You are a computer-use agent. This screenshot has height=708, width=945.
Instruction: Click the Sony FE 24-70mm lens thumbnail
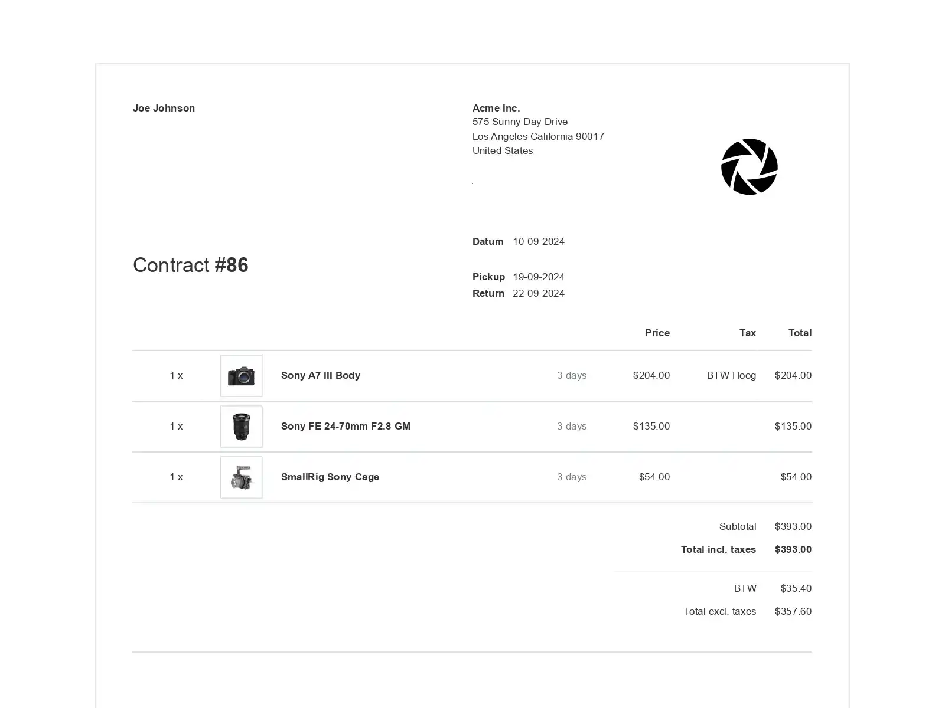click(x=241, y=427)
